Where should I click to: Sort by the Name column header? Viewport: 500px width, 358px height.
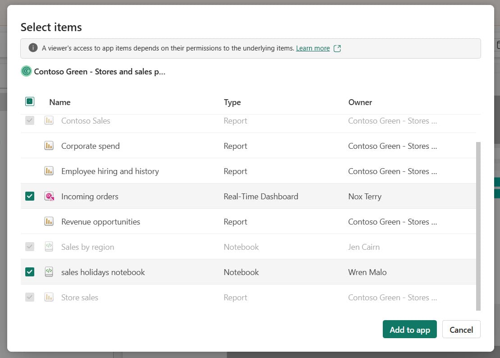tap(60, 102)
